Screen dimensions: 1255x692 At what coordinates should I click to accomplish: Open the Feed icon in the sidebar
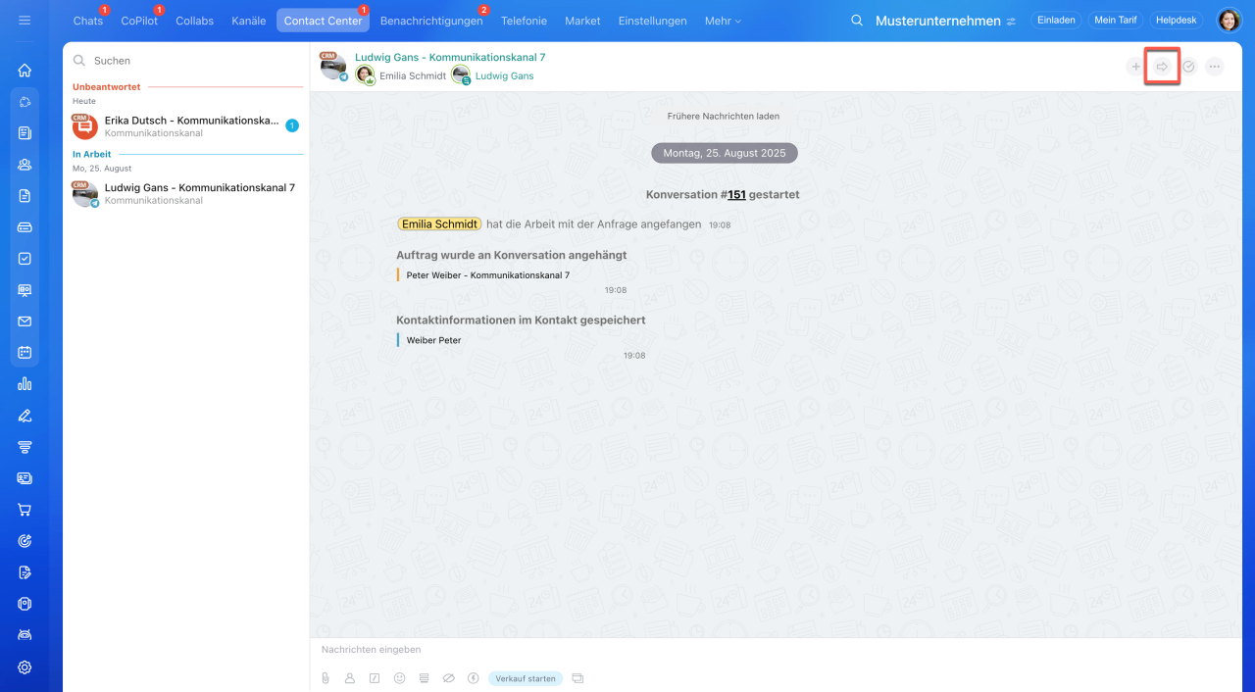tap(25, 132)
